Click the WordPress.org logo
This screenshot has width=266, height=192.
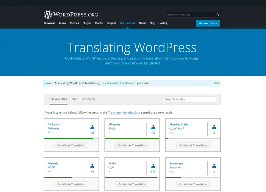tap(71, 14)
